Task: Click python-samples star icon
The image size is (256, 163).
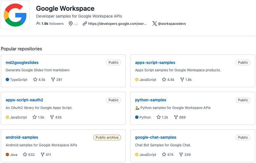Action: tap(159, 117)
